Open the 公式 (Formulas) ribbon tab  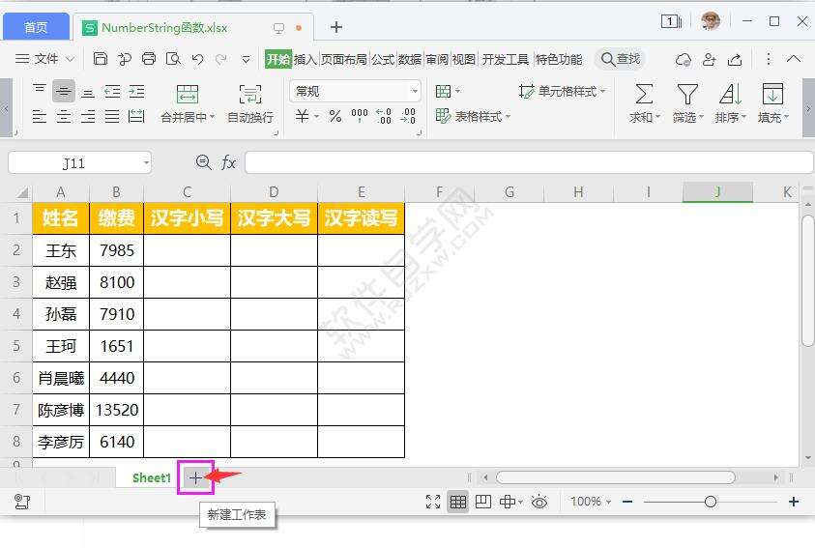[383, 59]
